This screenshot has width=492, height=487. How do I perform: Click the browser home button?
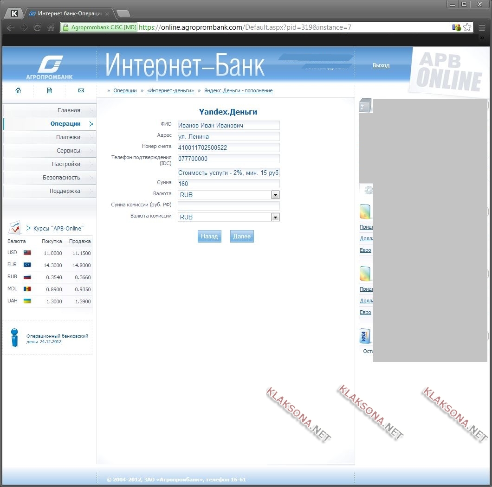pos(51,27)
